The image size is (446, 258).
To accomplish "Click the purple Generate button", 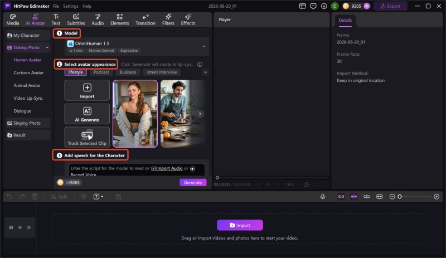I will coord(193,182).
